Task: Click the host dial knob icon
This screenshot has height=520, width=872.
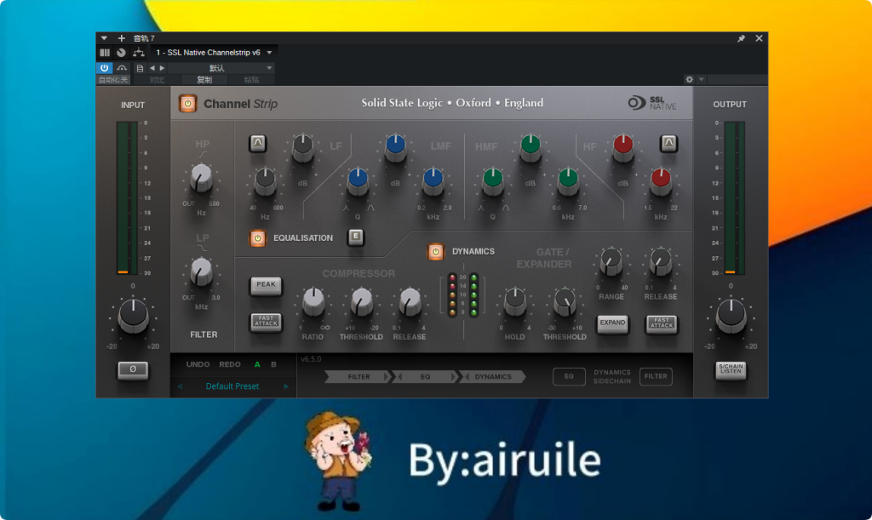Action: click(x=121, y=53)
